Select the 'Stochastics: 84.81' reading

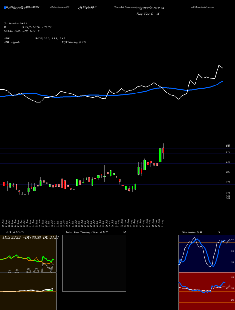click(16, 23)
